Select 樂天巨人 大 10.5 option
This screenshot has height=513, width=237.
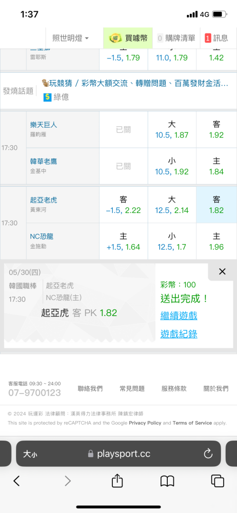click(172, 130)
